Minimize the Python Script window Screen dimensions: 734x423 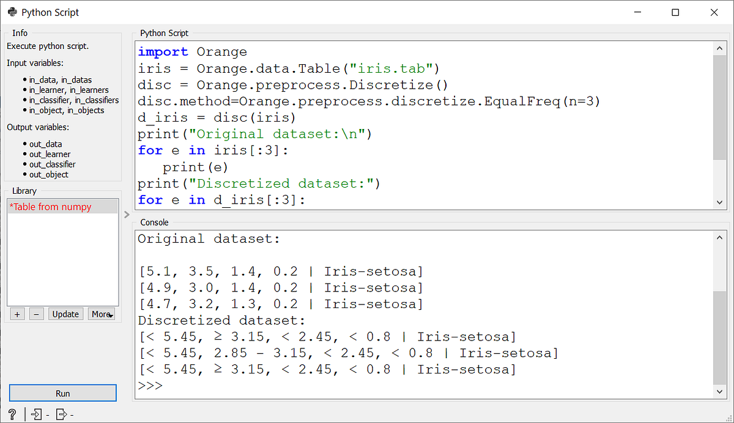[637, 12]
